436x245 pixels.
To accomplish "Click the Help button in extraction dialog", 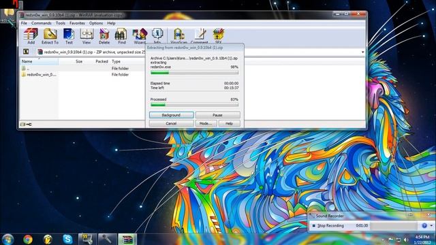I will coord(229,123).
